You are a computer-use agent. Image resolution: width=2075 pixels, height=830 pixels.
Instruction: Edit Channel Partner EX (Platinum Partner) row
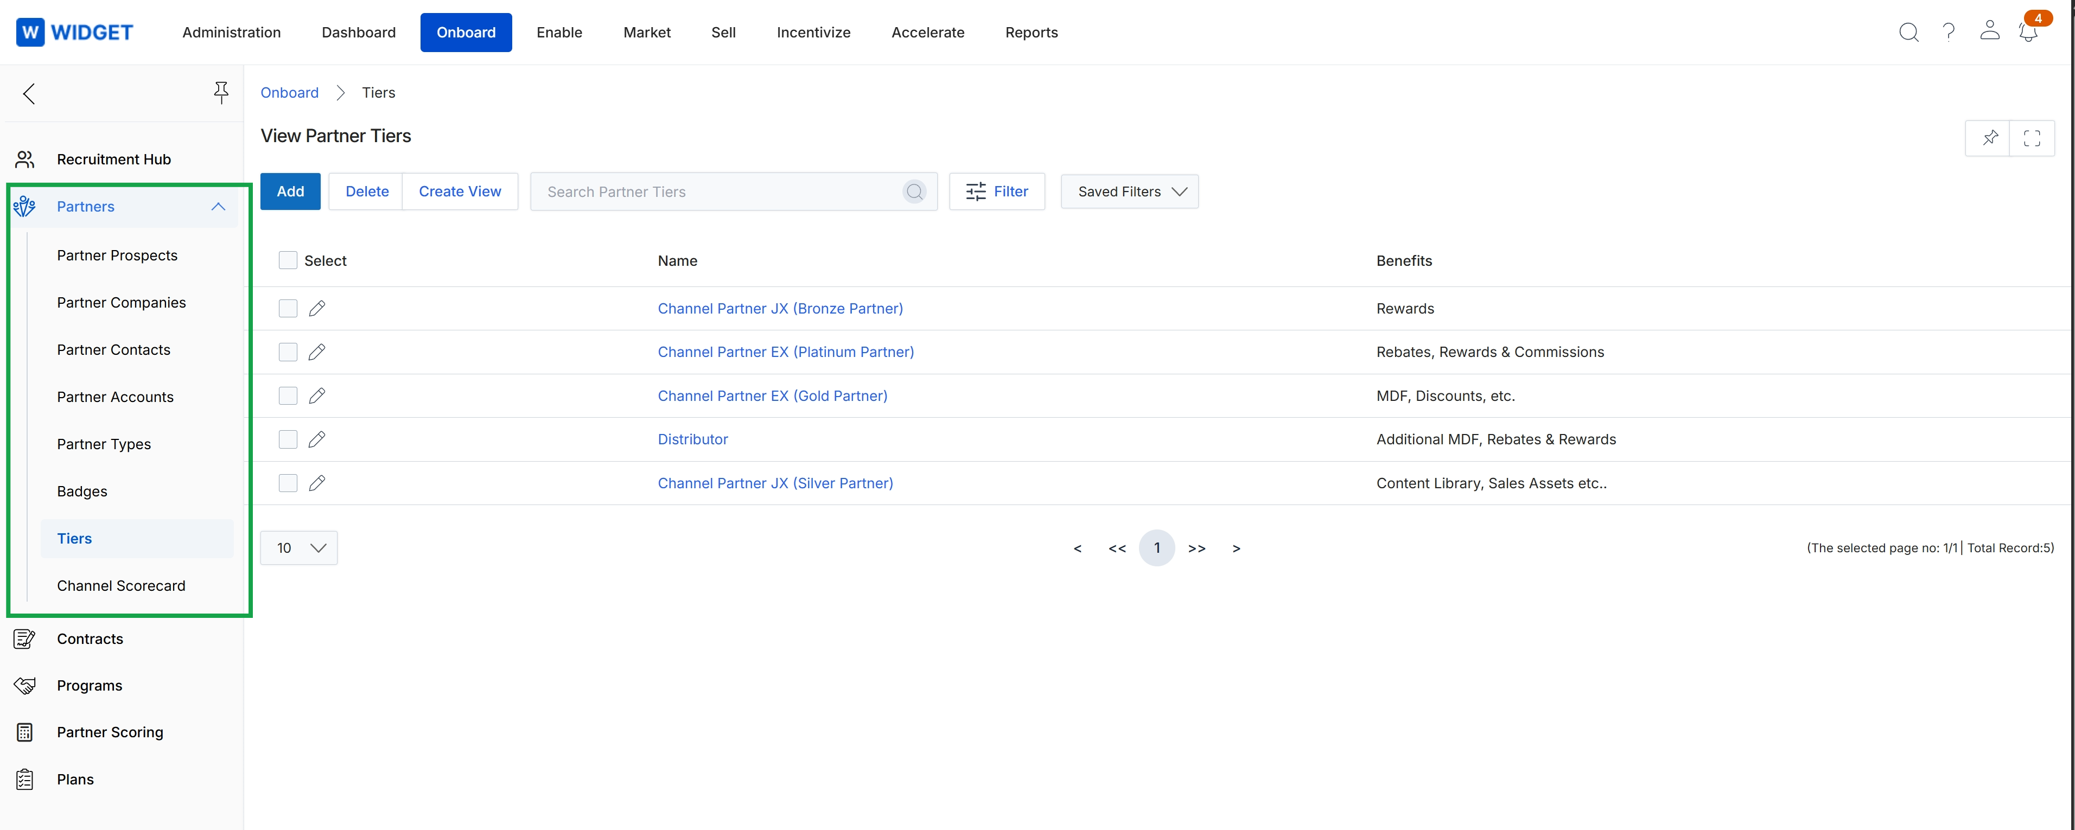(317, 352)
